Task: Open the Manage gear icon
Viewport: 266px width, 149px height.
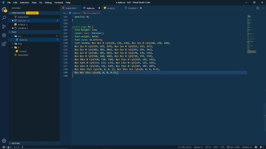Action: (4, 141)
